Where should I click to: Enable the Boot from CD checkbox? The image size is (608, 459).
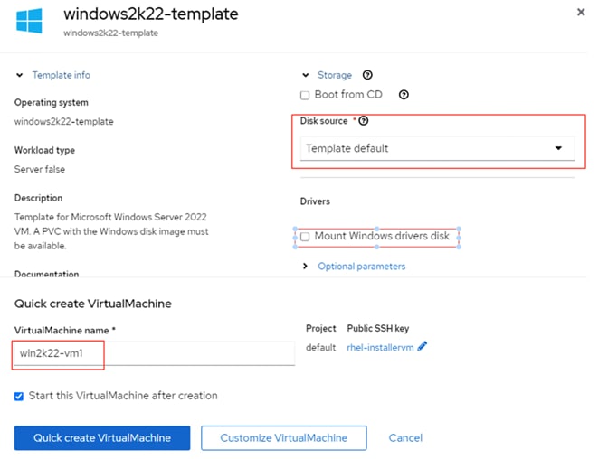coord(305,95)
